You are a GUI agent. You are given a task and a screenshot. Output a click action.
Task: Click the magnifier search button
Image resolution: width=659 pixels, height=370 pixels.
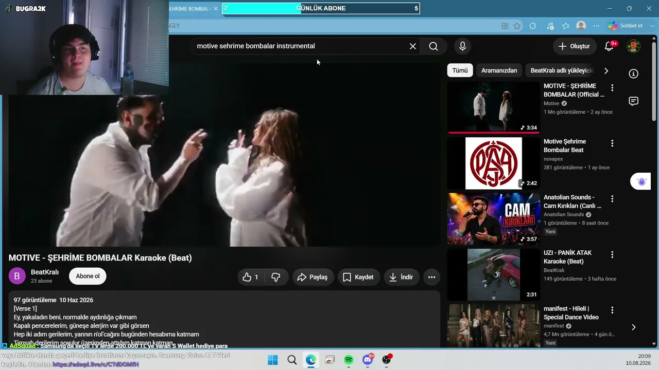click(433, 46)
